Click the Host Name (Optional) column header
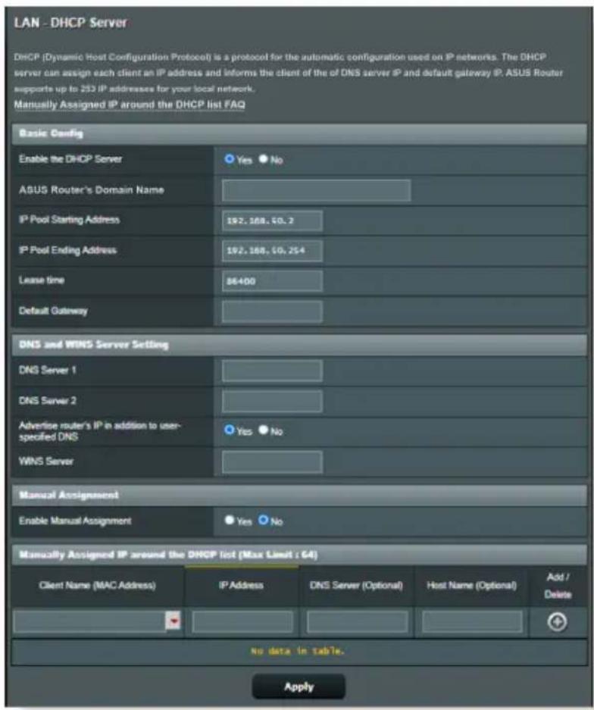This screenshot has width=594, height=710. [471, 586]
